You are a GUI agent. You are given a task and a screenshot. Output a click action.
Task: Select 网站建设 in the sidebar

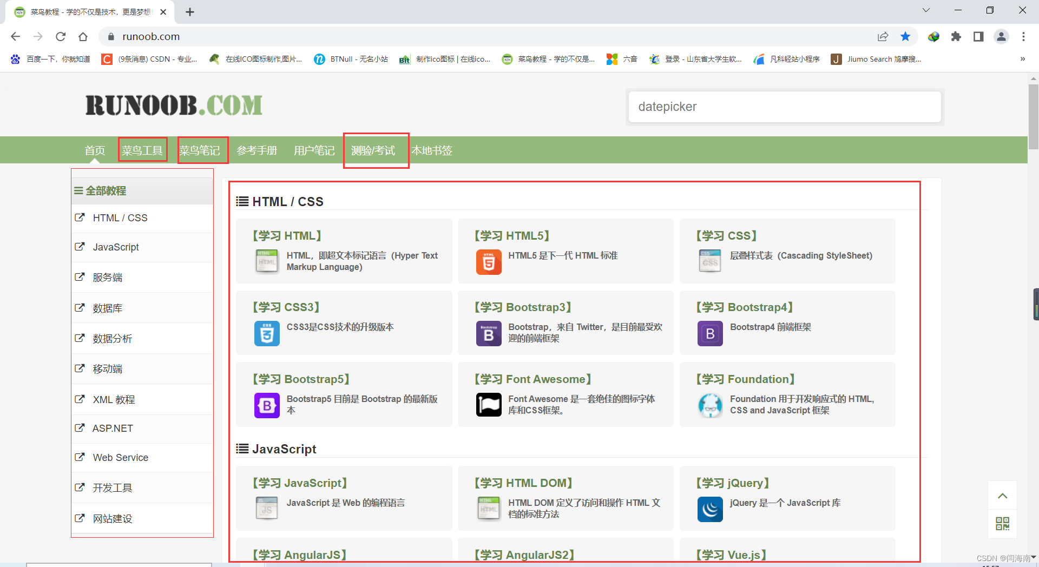click(142, 518)
